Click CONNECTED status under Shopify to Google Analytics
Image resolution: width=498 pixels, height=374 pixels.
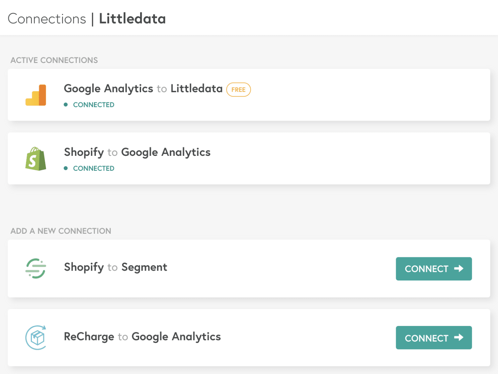coord(94,168)
